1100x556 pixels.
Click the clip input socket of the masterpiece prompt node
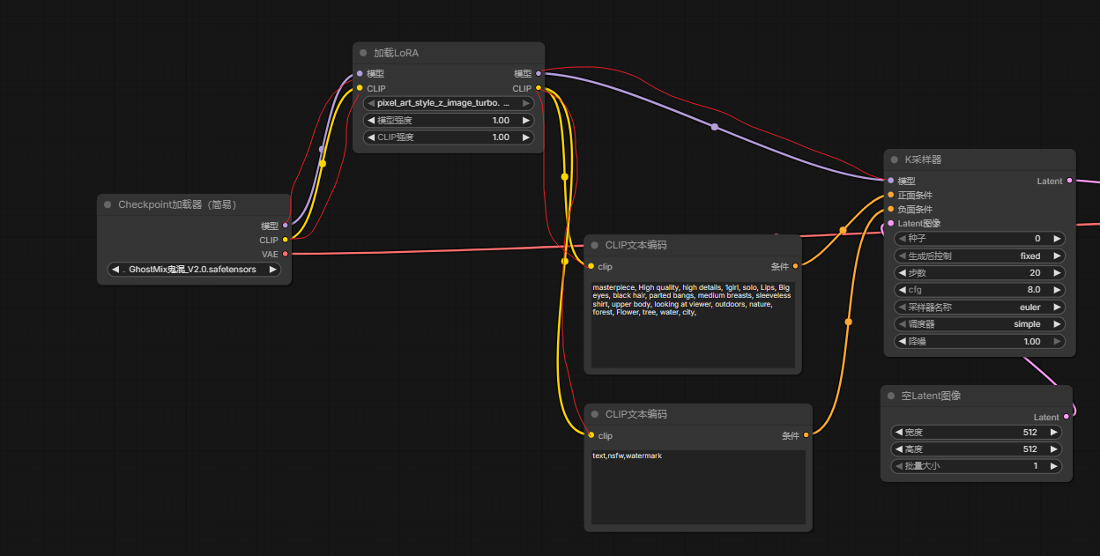tap(591, 266)
